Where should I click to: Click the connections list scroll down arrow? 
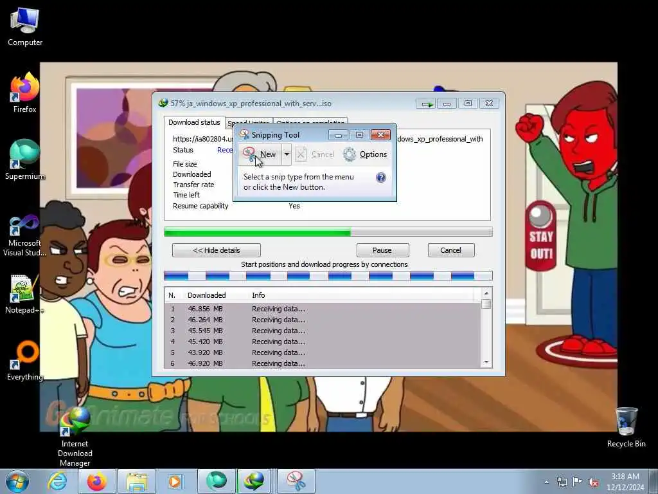(x=486, y=362)
